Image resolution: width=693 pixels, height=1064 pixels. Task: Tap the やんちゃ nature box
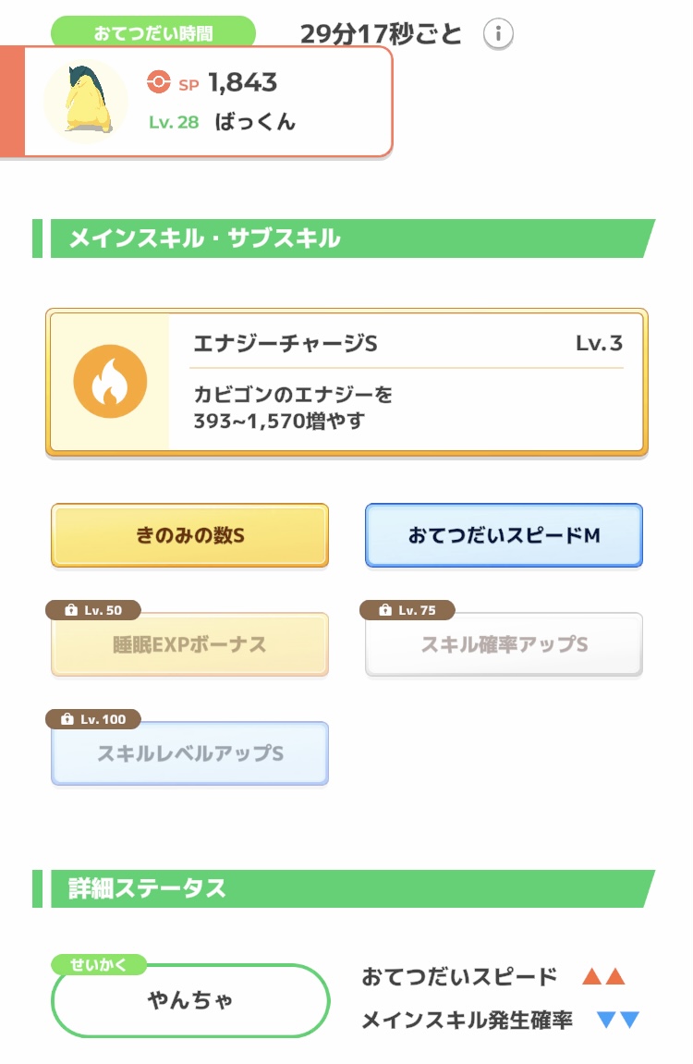tap(189, 1000)
